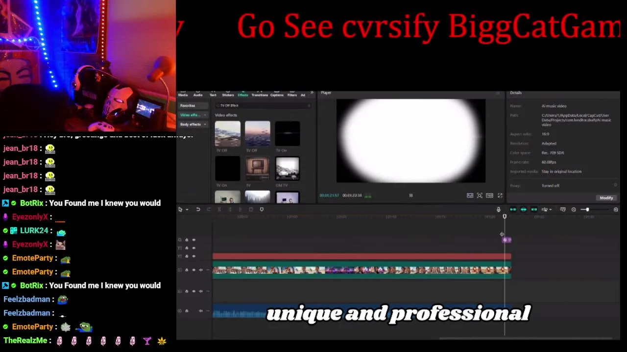
Task: Select the first TV Off effect thumbnail
Action: (x=228, y=134)
